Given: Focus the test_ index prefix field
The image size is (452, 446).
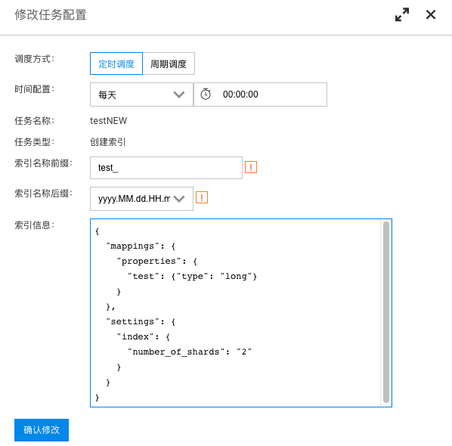Looking at the screenshot, I should coord(166,168).
